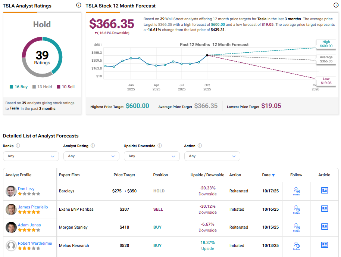341x257 pixels.
Task: Open the Analyst Rating dropdown
Action: (x=91, y=156)
